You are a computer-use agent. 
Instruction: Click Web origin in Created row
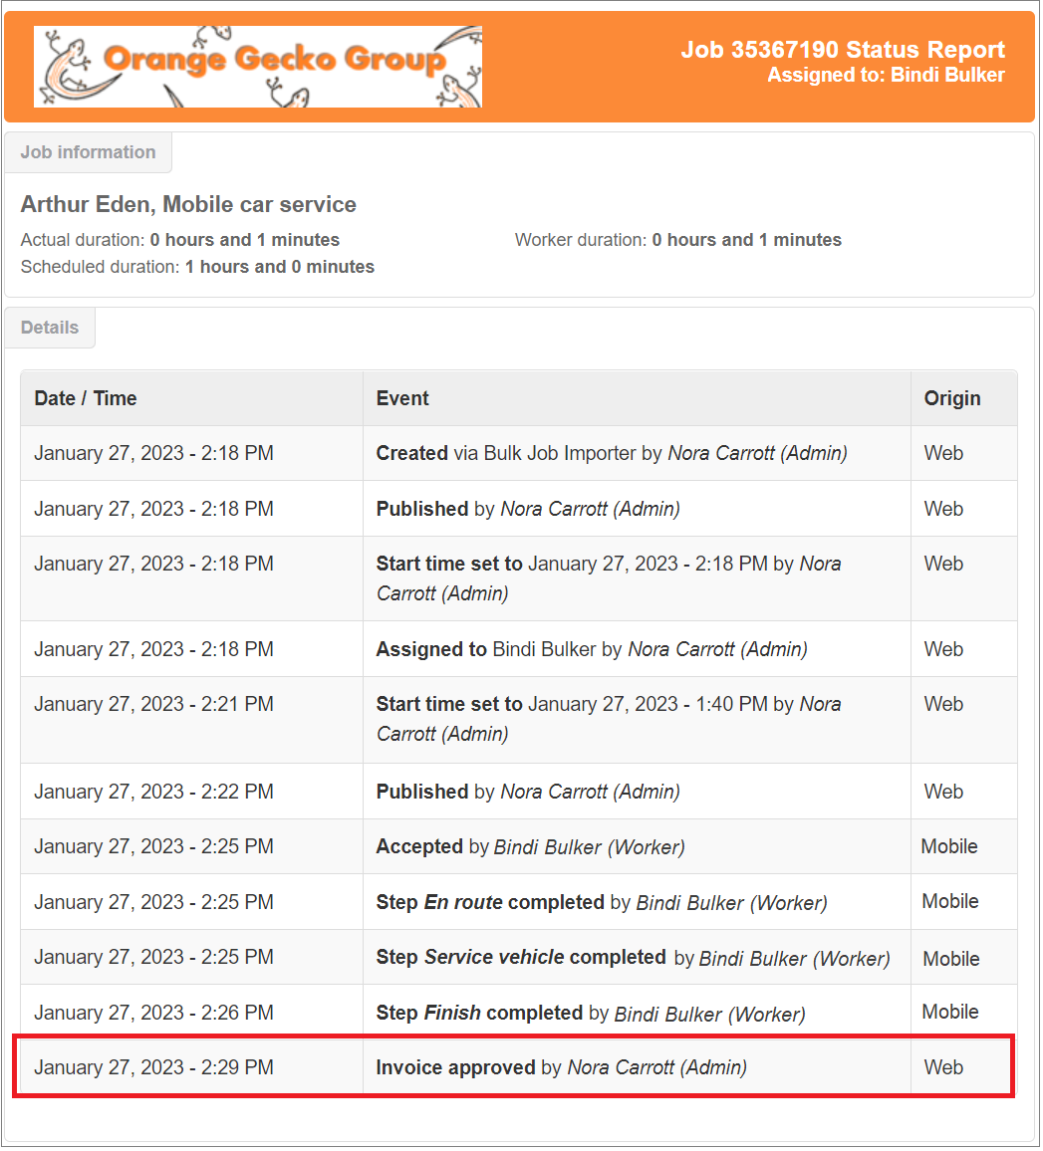pyautogui.click(x=943, y=454)
